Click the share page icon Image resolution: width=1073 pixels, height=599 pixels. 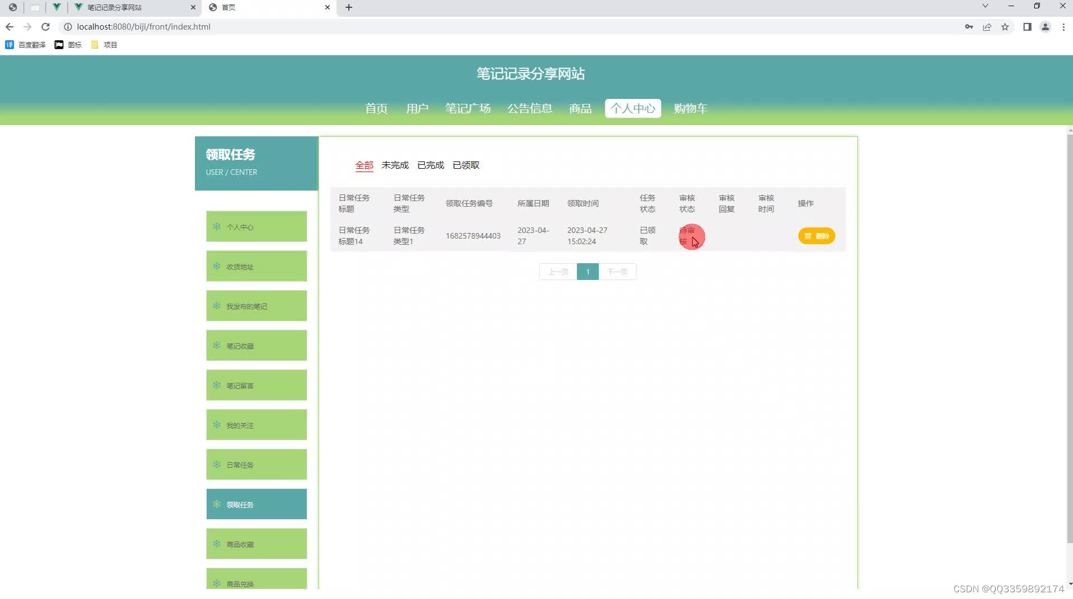pos(987,27)
